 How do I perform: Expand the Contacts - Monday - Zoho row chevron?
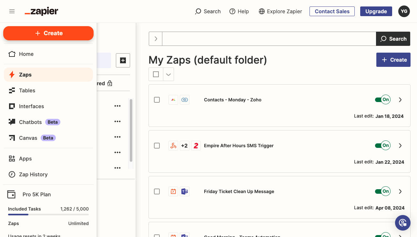400,100
